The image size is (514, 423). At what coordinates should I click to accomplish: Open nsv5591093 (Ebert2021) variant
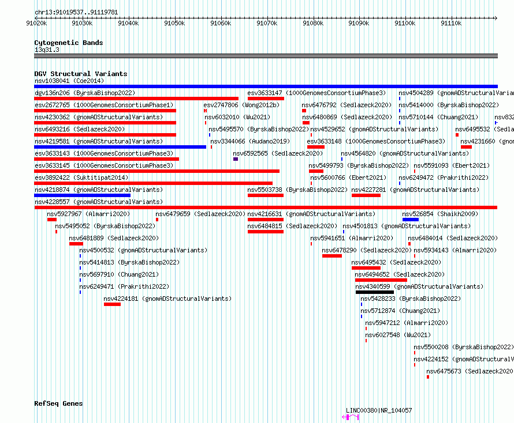pos(452,165)
